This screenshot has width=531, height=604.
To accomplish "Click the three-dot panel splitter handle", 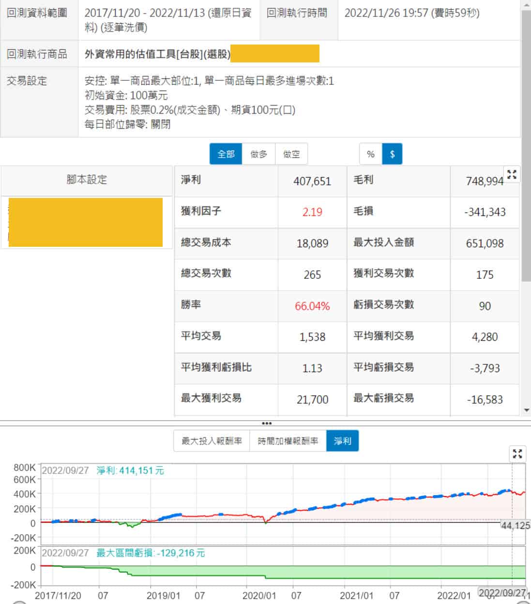I will [x=266, y=423].
